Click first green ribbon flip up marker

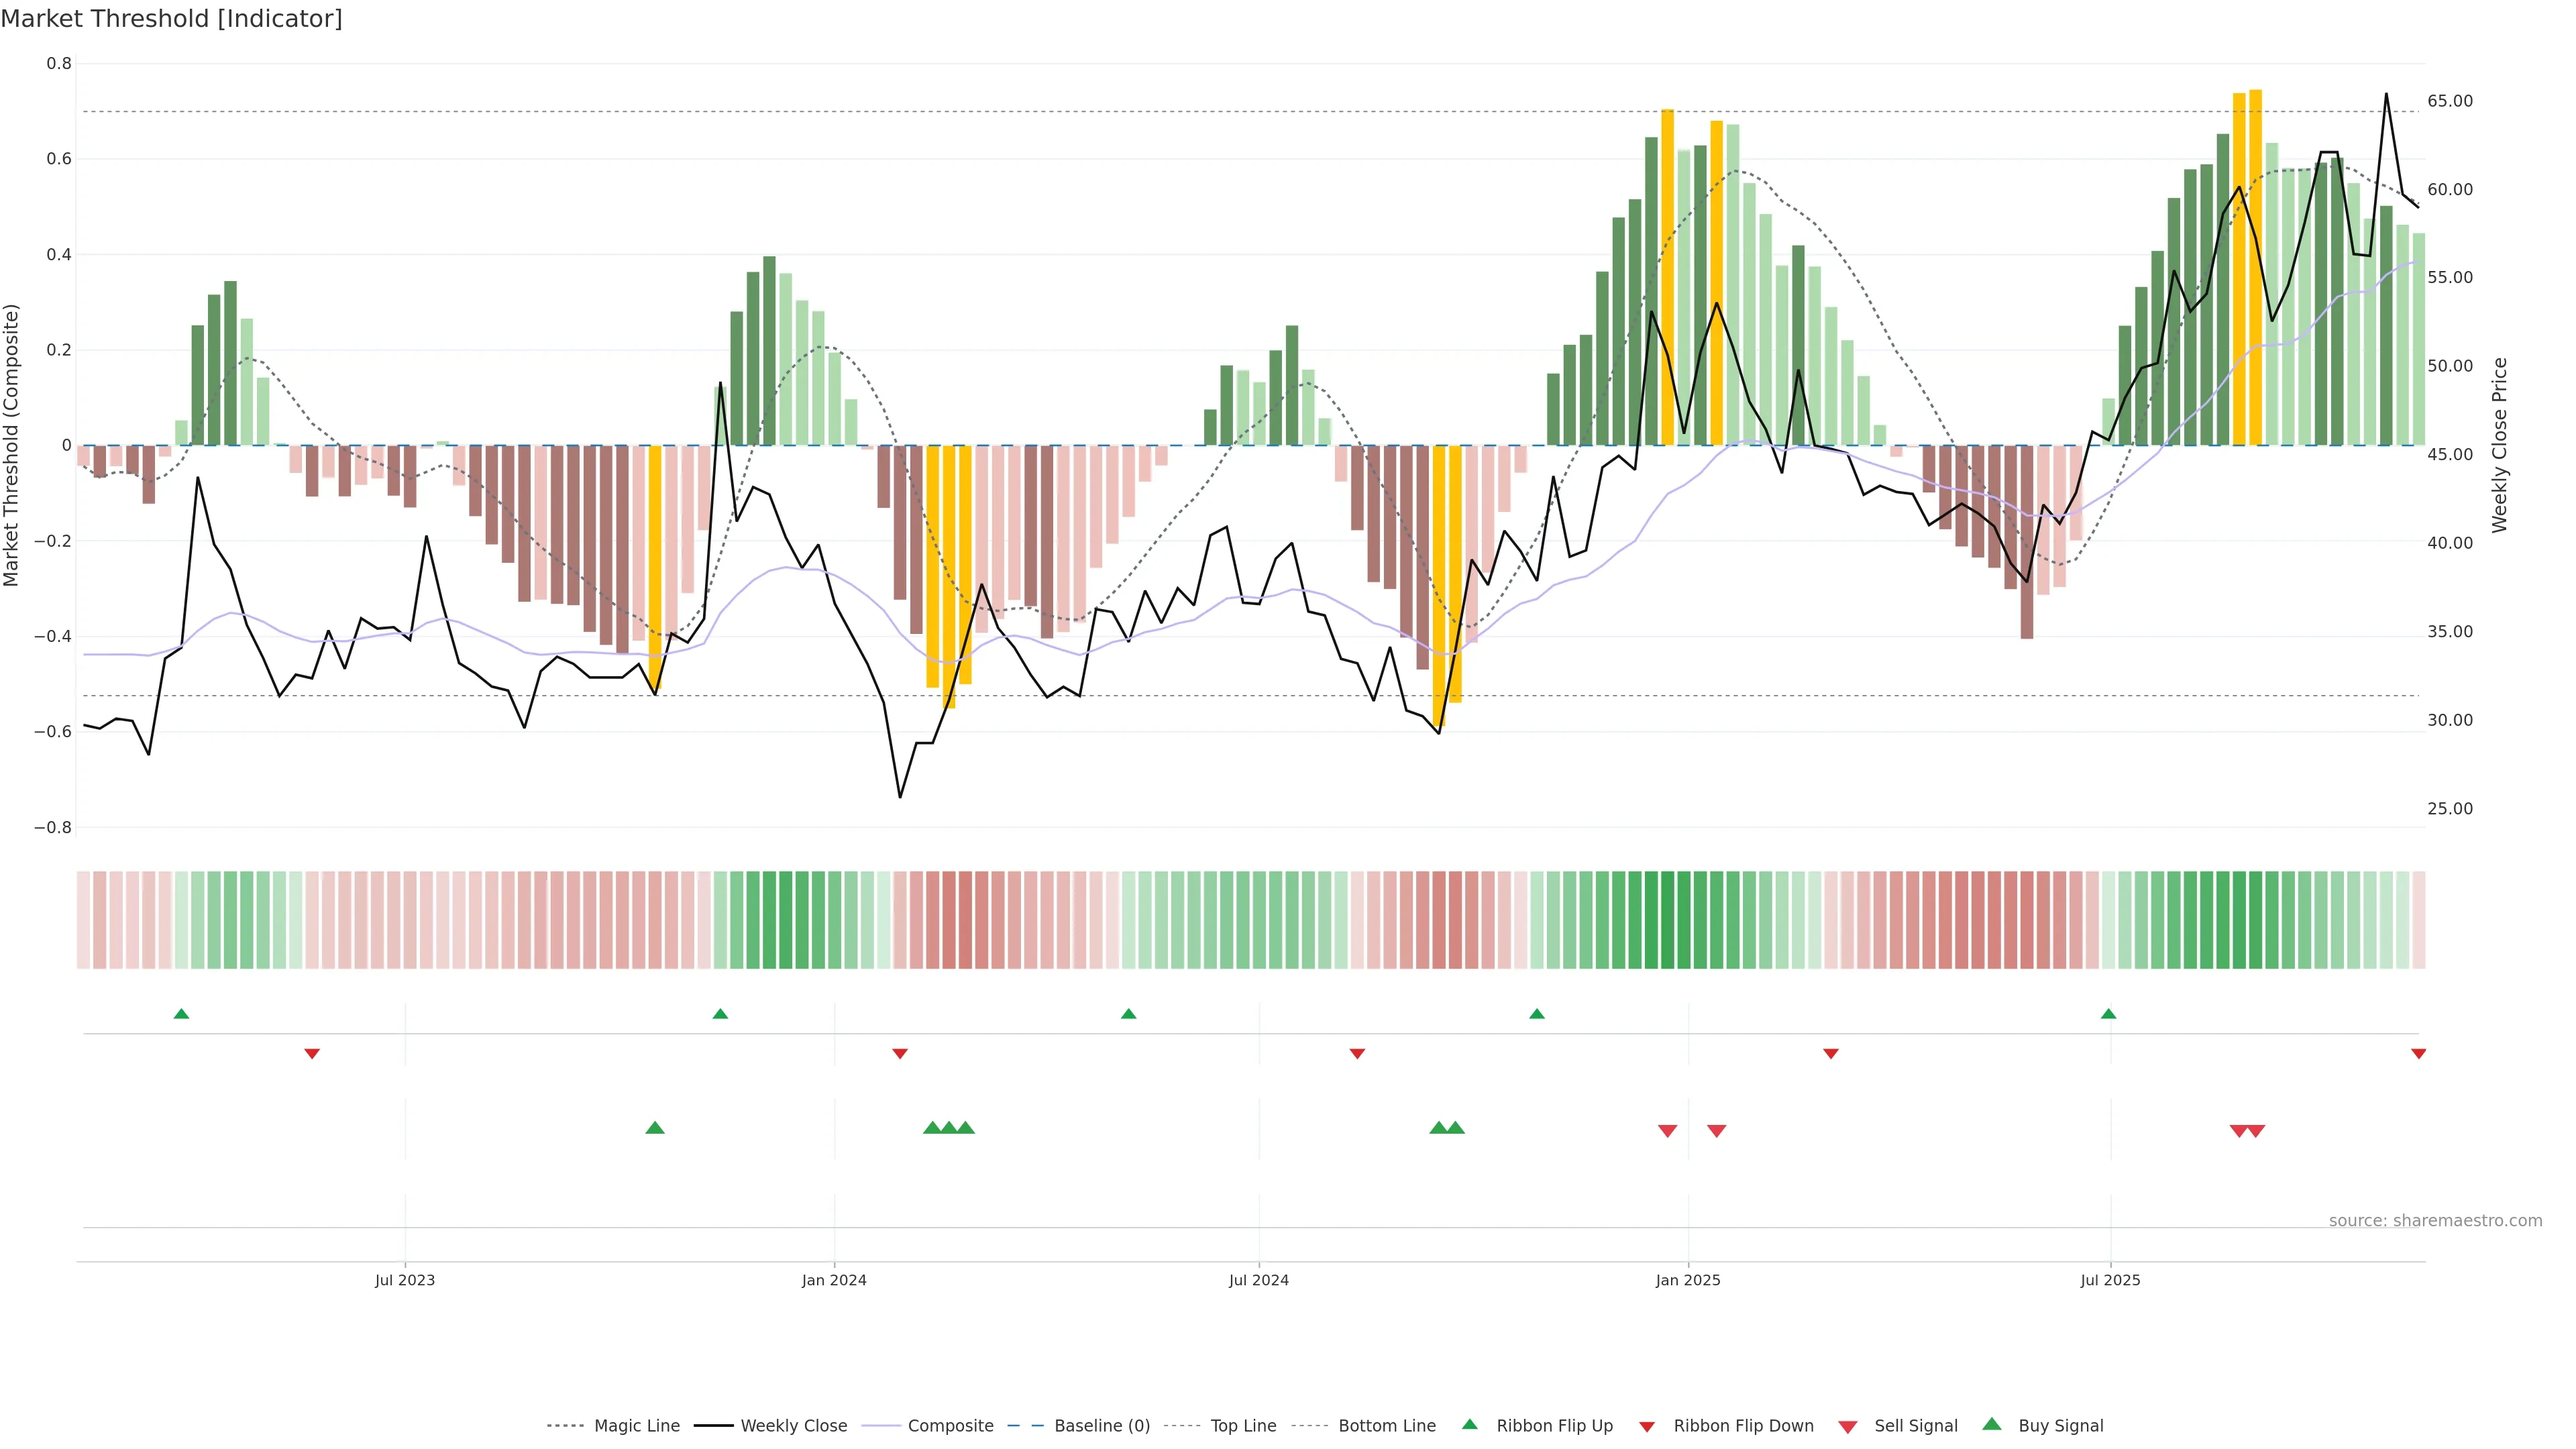[181, 1014]
